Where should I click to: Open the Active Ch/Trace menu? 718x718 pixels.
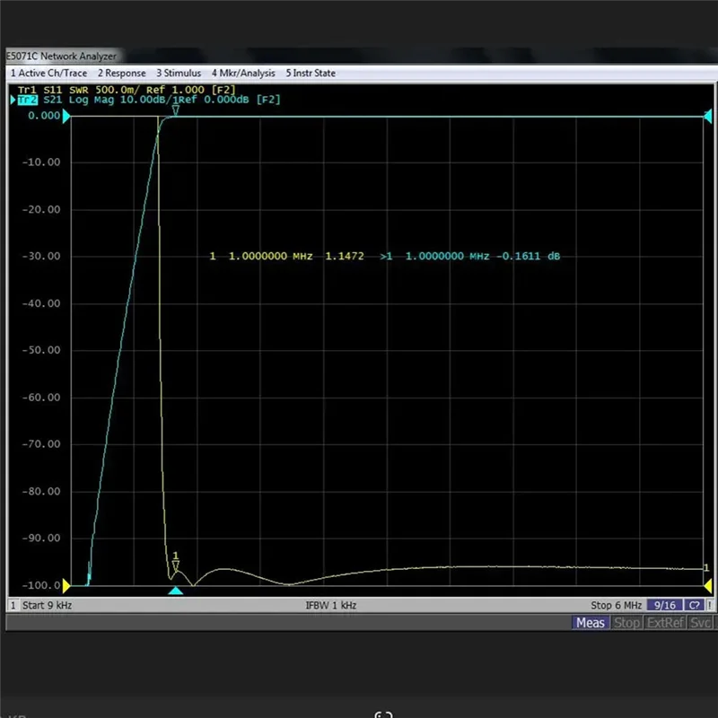pos(48,73)
